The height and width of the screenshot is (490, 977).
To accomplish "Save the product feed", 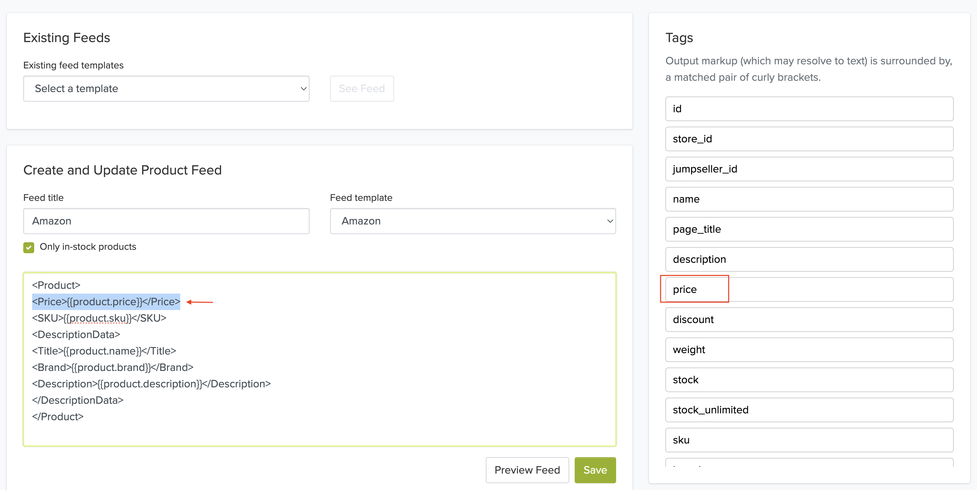I will (x=594, y=469).
